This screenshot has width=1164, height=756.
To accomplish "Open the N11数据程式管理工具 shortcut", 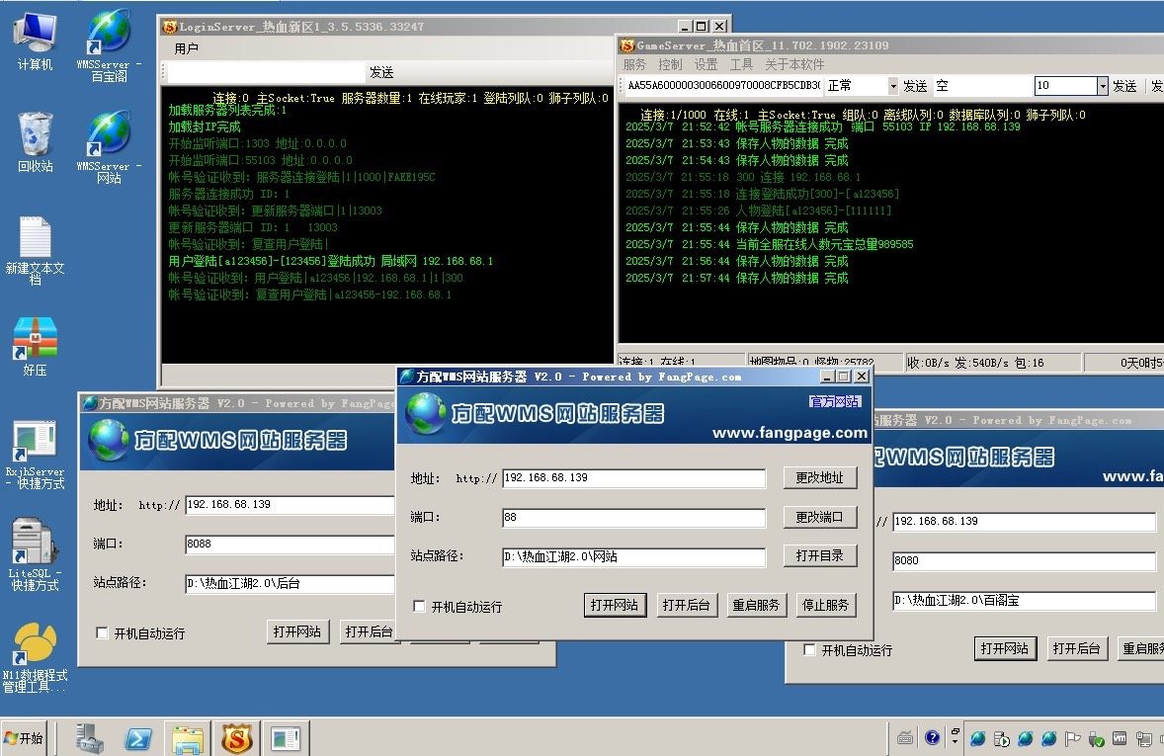I will [35, 657].
